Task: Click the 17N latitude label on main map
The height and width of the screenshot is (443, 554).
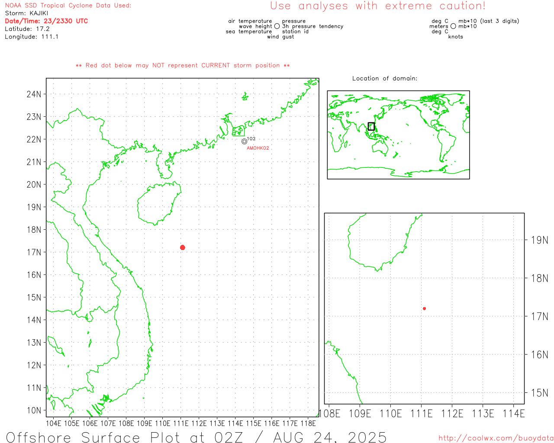Action: [34, 252]
